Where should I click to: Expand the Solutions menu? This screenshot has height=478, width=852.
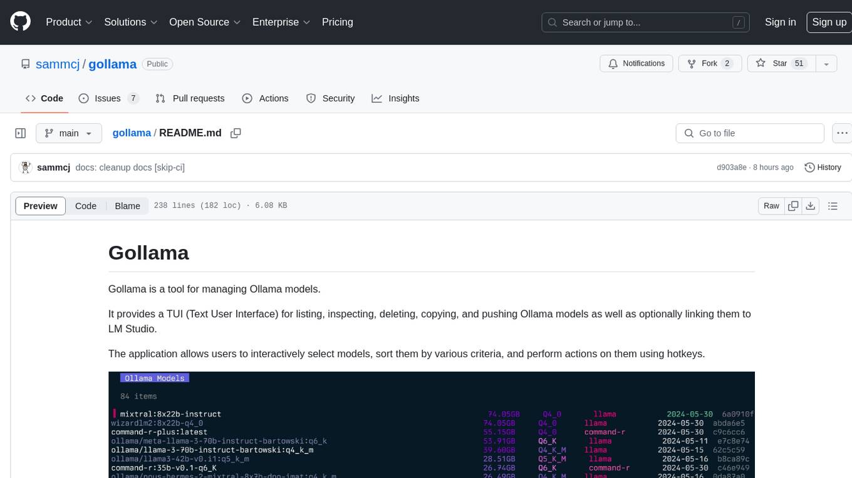point(130,22)
